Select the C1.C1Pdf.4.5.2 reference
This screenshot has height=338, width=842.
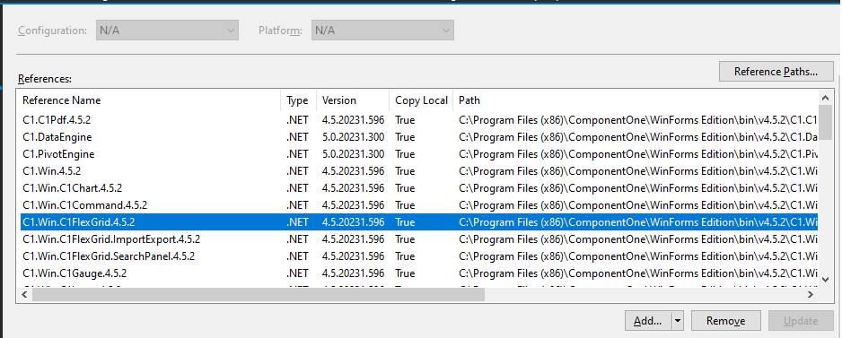click(x=419, y=119)
